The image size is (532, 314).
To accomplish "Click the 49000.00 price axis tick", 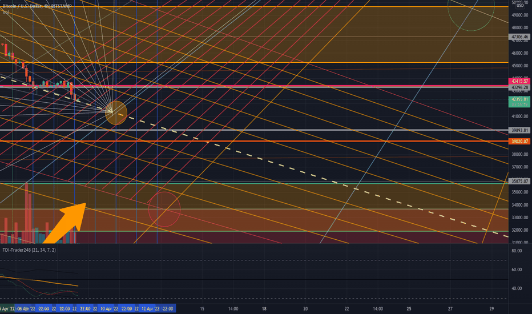I will pyautogui.click(x=520, y=15).
